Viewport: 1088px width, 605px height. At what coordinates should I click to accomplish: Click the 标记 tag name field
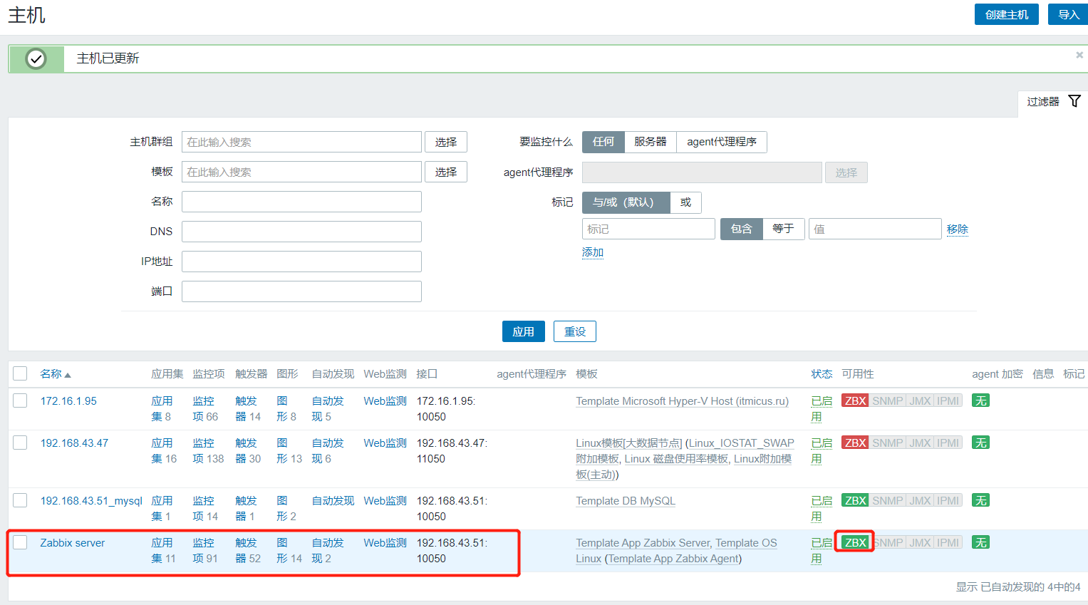coord(648,229)
